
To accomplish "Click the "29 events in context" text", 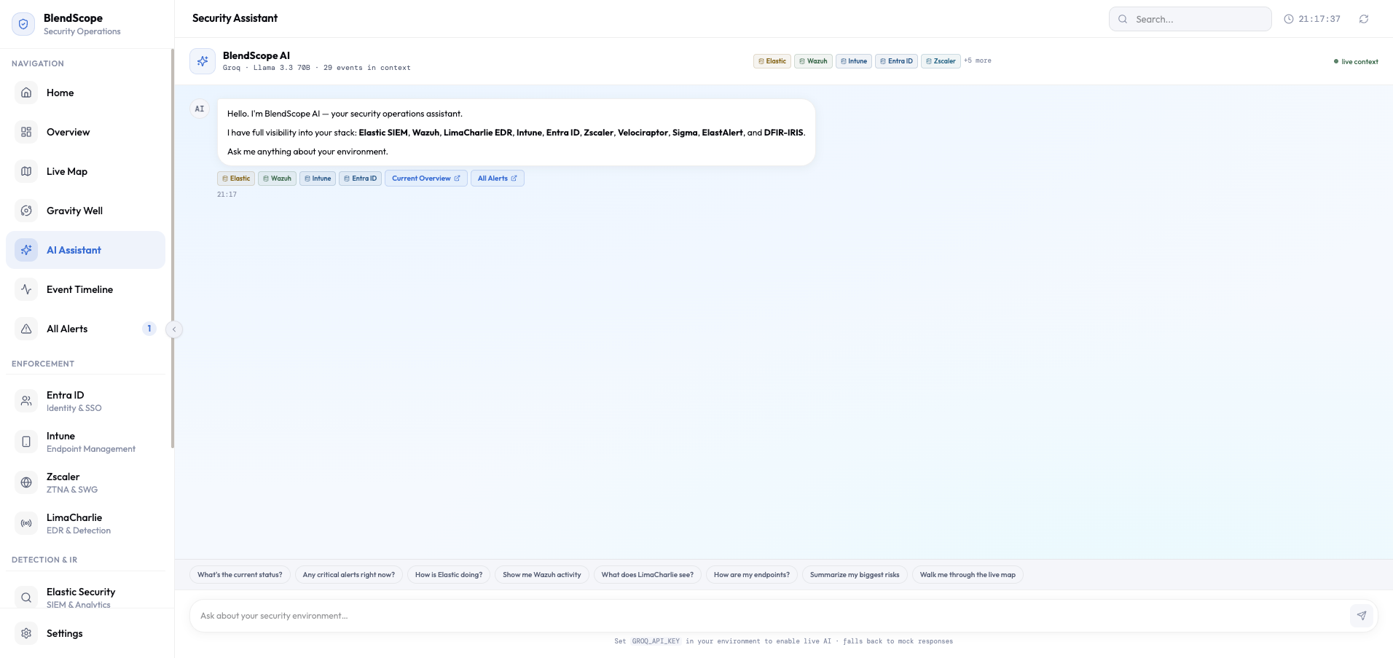I will pyautogui.click(x=367, y=68).
